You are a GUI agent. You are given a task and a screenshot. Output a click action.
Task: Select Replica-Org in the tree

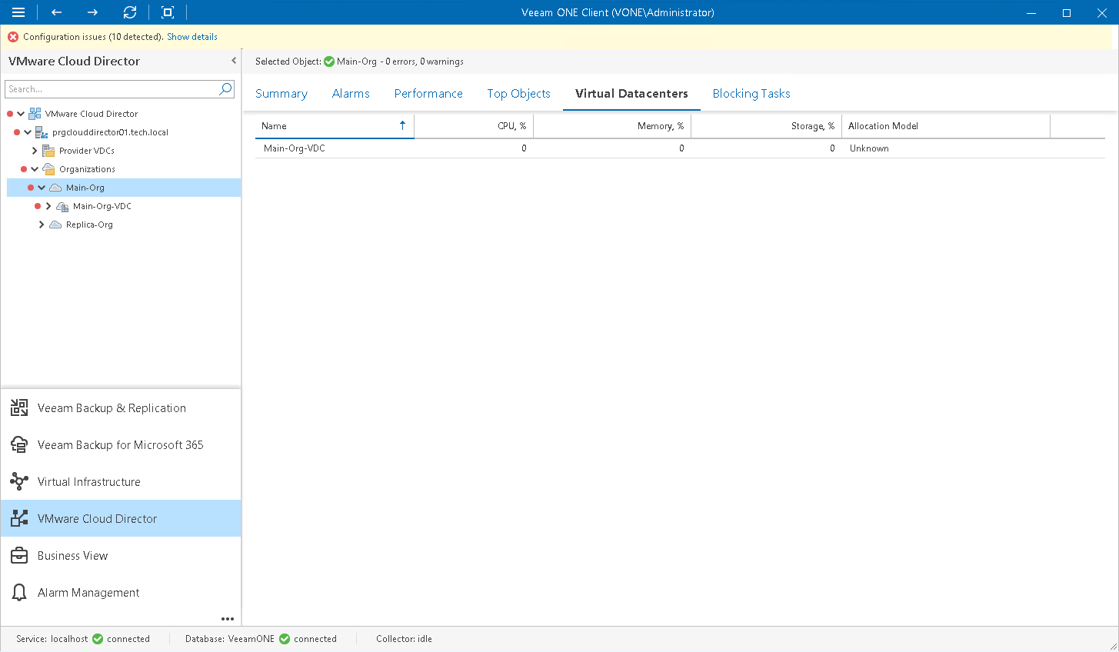89,225
